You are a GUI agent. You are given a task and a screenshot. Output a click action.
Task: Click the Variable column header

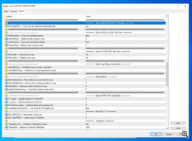[x=45, y=16]
